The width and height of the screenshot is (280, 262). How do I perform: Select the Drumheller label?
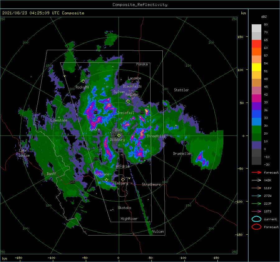[x=182, y=154]
